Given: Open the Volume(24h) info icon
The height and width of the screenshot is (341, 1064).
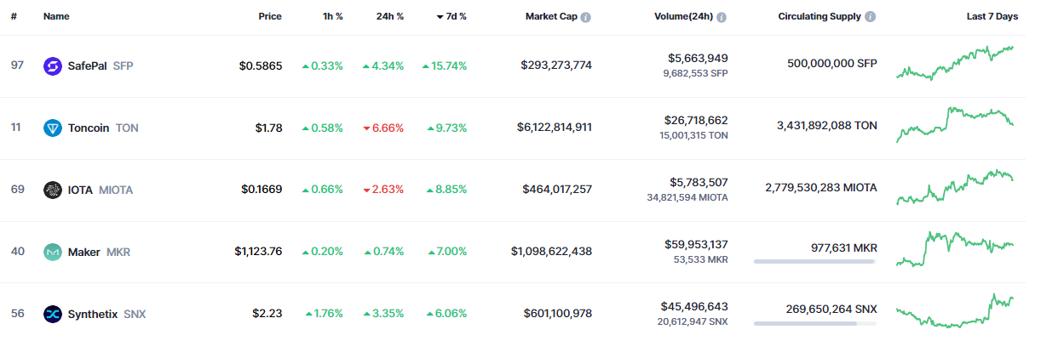Looking at the screenshot, I should click(x=722, y=17).
